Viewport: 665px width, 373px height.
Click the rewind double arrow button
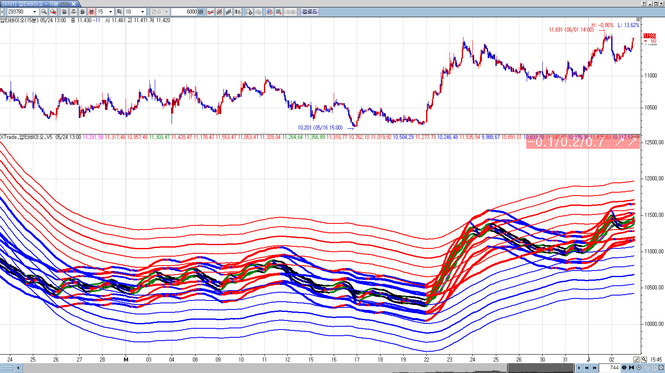587,368
